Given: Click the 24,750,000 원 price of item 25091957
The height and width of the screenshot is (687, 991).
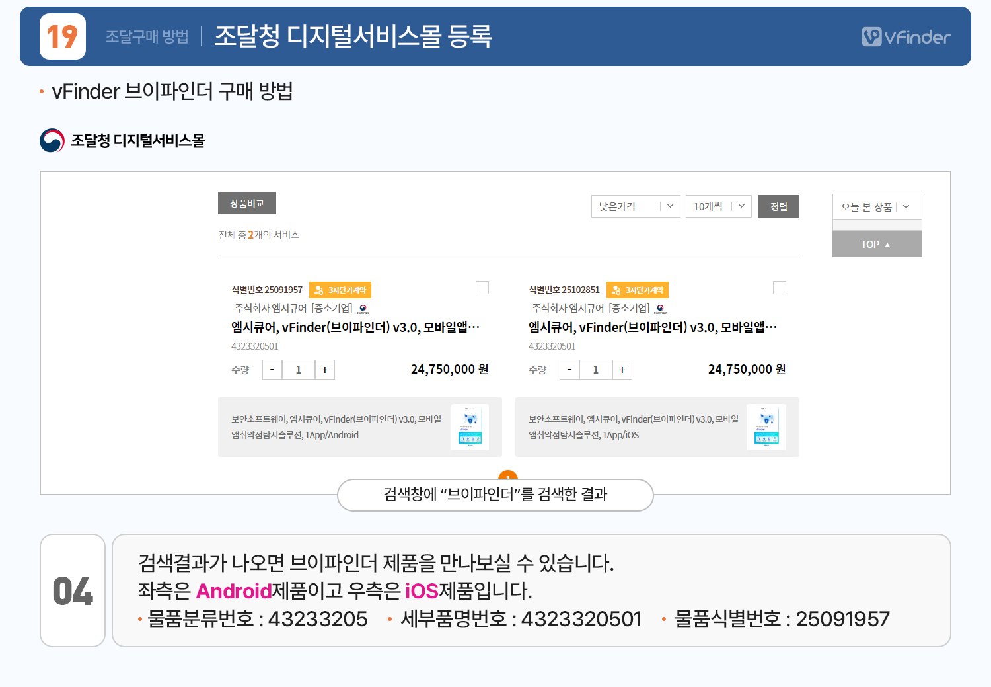Looking at the screenshot, I should click(450, 369).
